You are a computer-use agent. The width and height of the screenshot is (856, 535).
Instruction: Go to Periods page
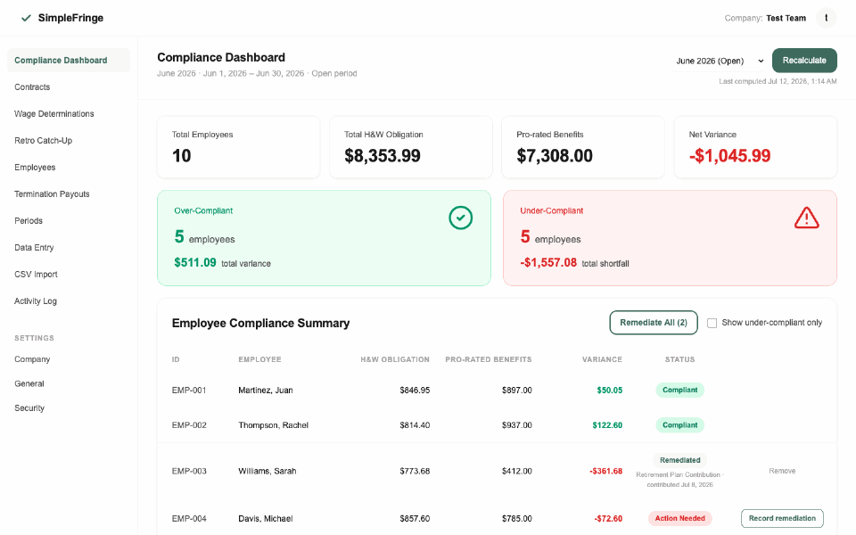click(x=29, y=220)
